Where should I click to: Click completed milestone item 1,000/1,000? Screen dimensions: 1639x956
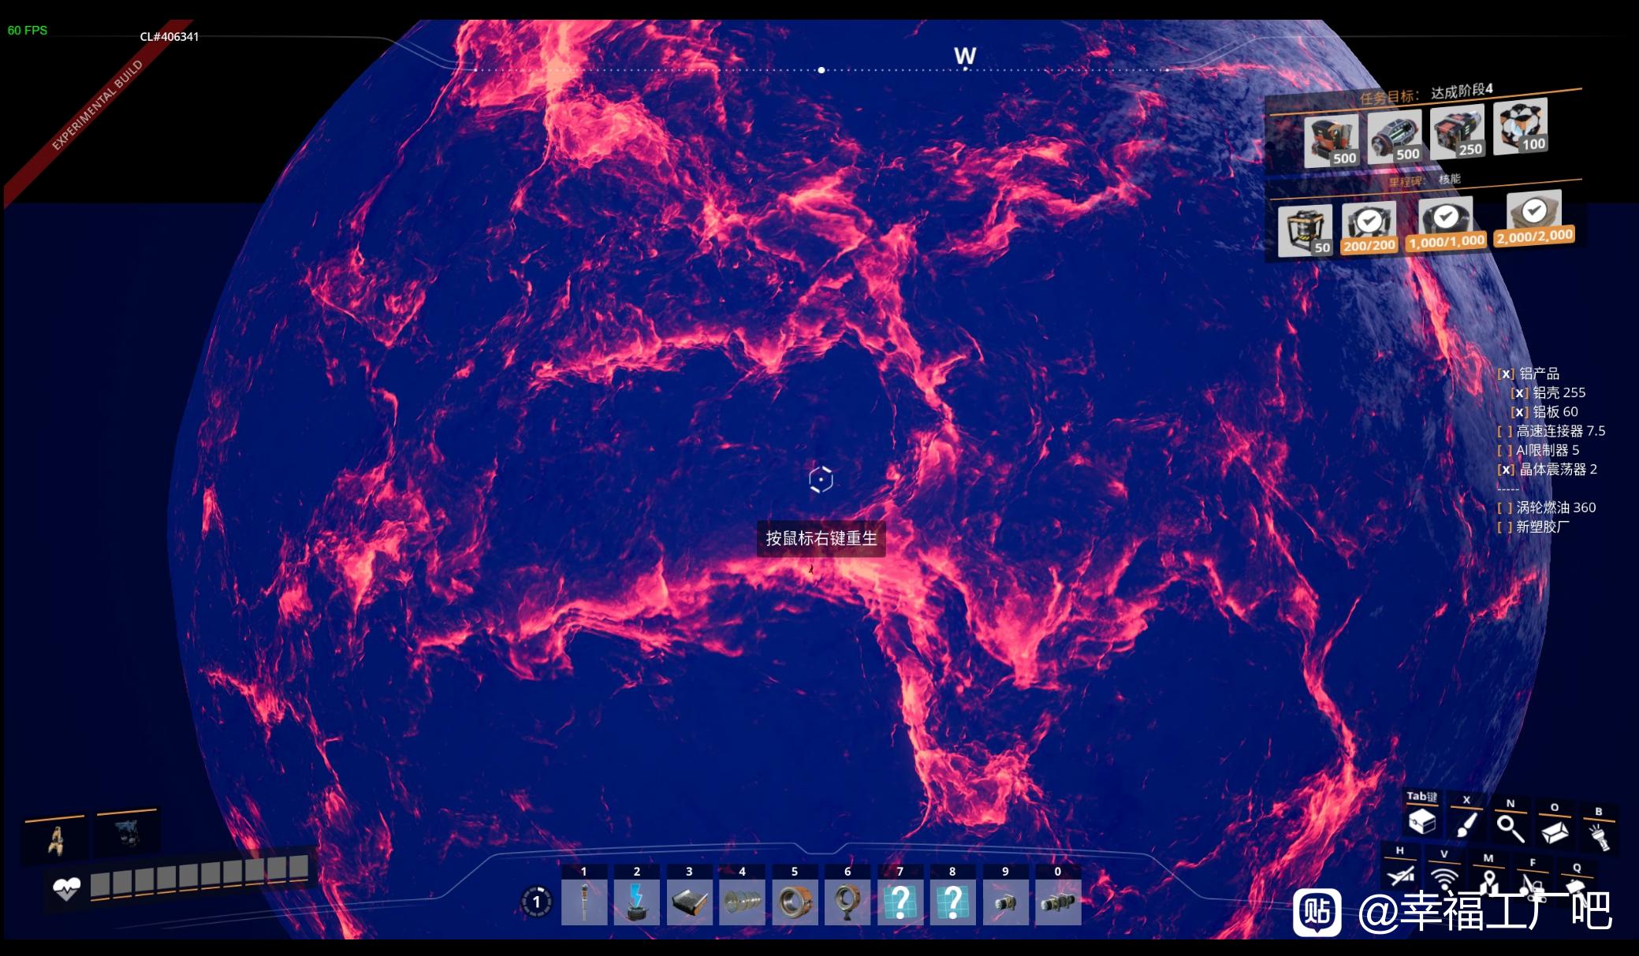[1447, 224]
